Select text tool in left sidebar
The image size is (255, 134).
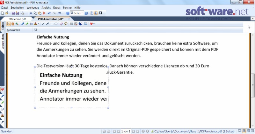3,109
